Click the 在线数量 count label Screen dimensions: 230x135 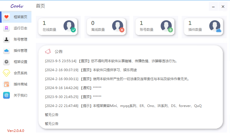point(49,30)
